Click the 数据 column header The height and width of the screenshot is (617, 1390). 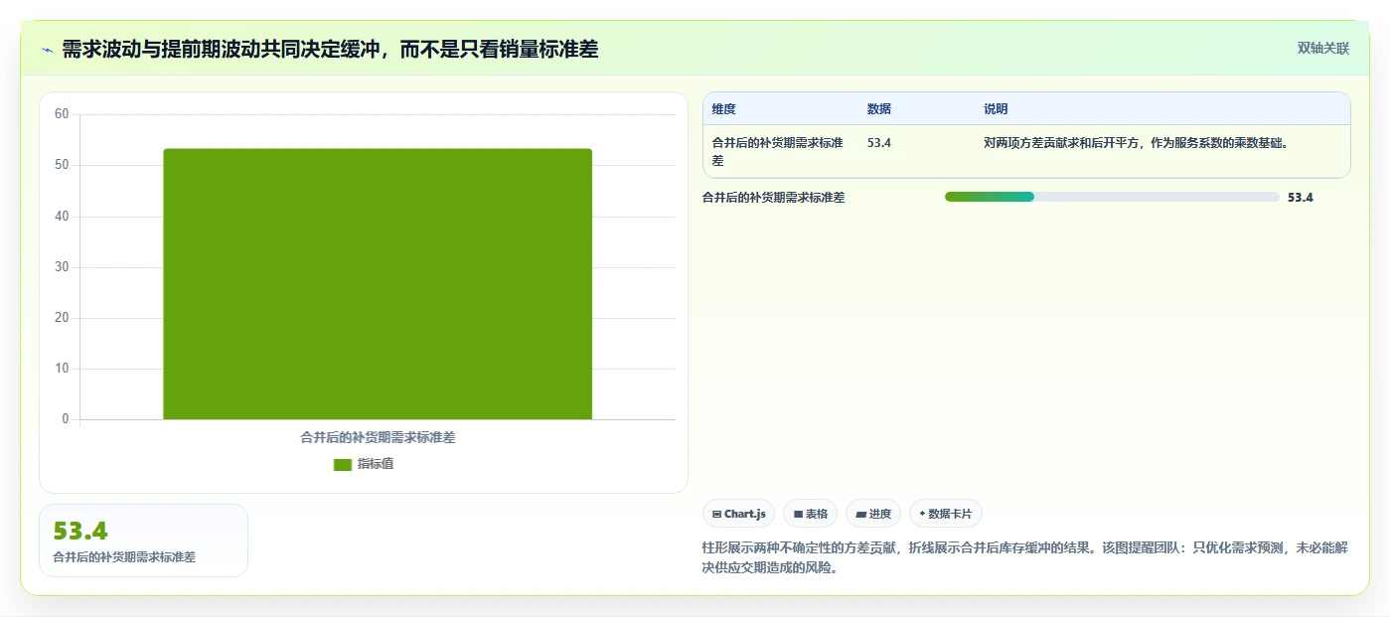coord(879,109)
